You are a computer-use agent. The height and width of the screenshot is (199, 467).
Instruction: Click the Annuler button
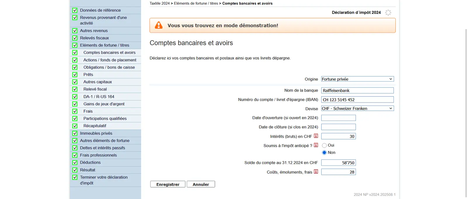(201, 184)
